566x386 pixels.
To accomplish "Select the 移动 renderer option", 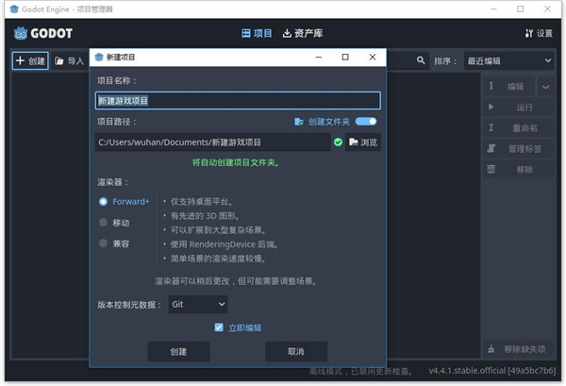I will point(114,223).
